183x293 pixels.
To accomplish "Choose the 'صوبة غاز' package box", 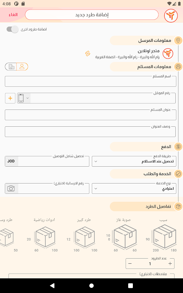I will point(123,235).
